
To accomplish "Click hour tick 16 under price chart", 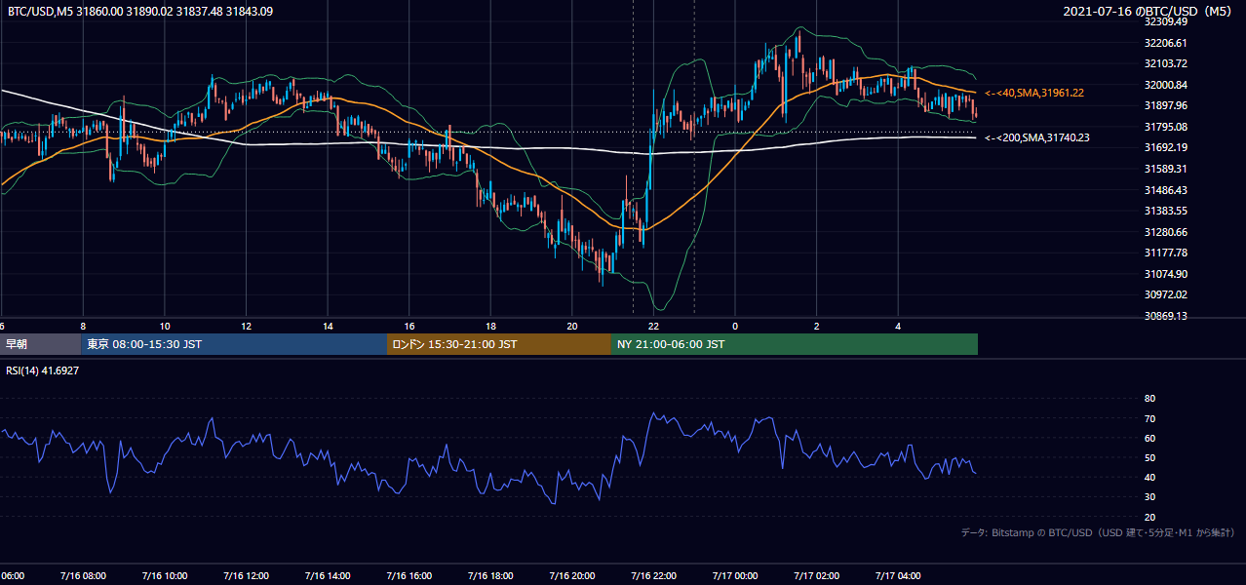I will [409, 327].
